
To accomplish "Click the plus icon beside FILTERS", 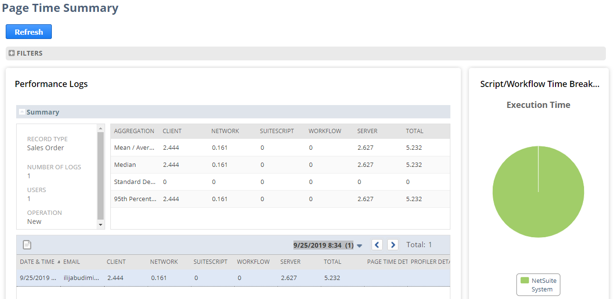I will (x=11, y=53).
